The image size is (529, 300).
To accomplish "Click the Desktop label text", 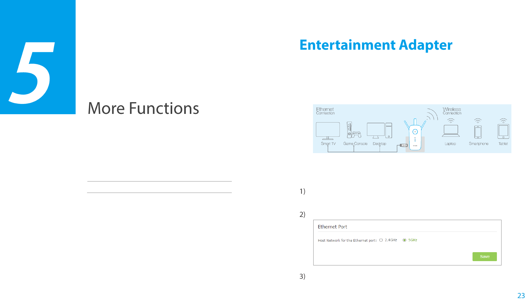I will click(379, 144).
